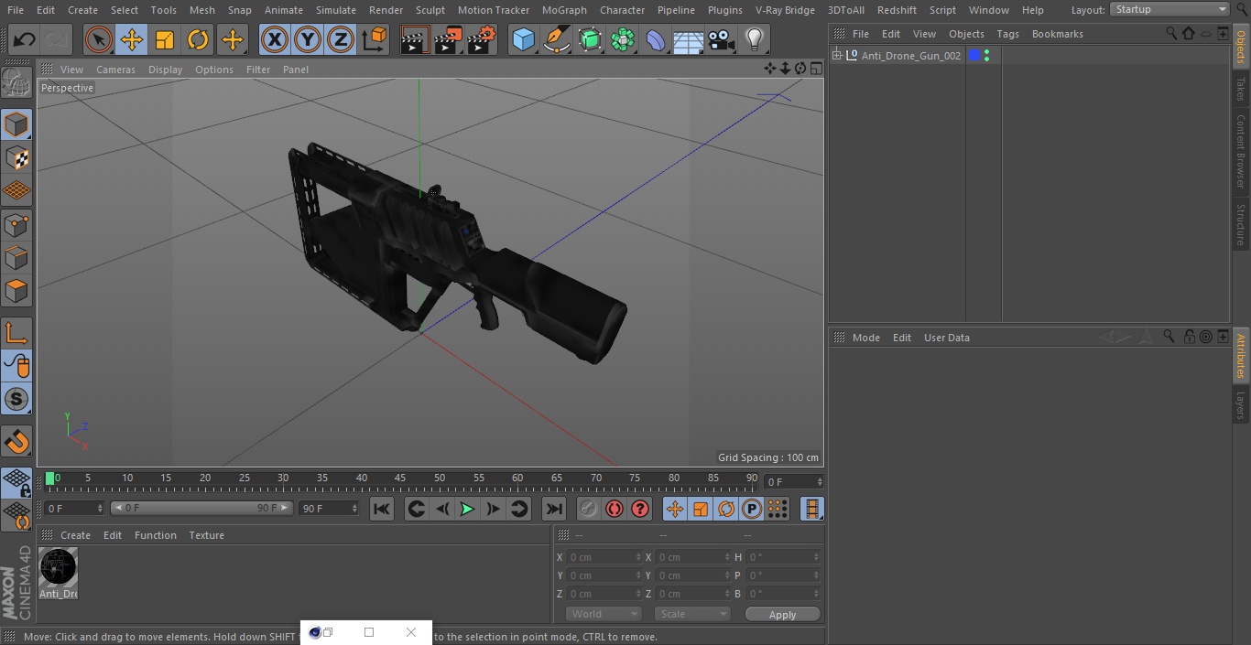The height and width of the screenshot is (645, 1251).
Task: Click the Apply coordinates button
Action: (x=782, y=615)
